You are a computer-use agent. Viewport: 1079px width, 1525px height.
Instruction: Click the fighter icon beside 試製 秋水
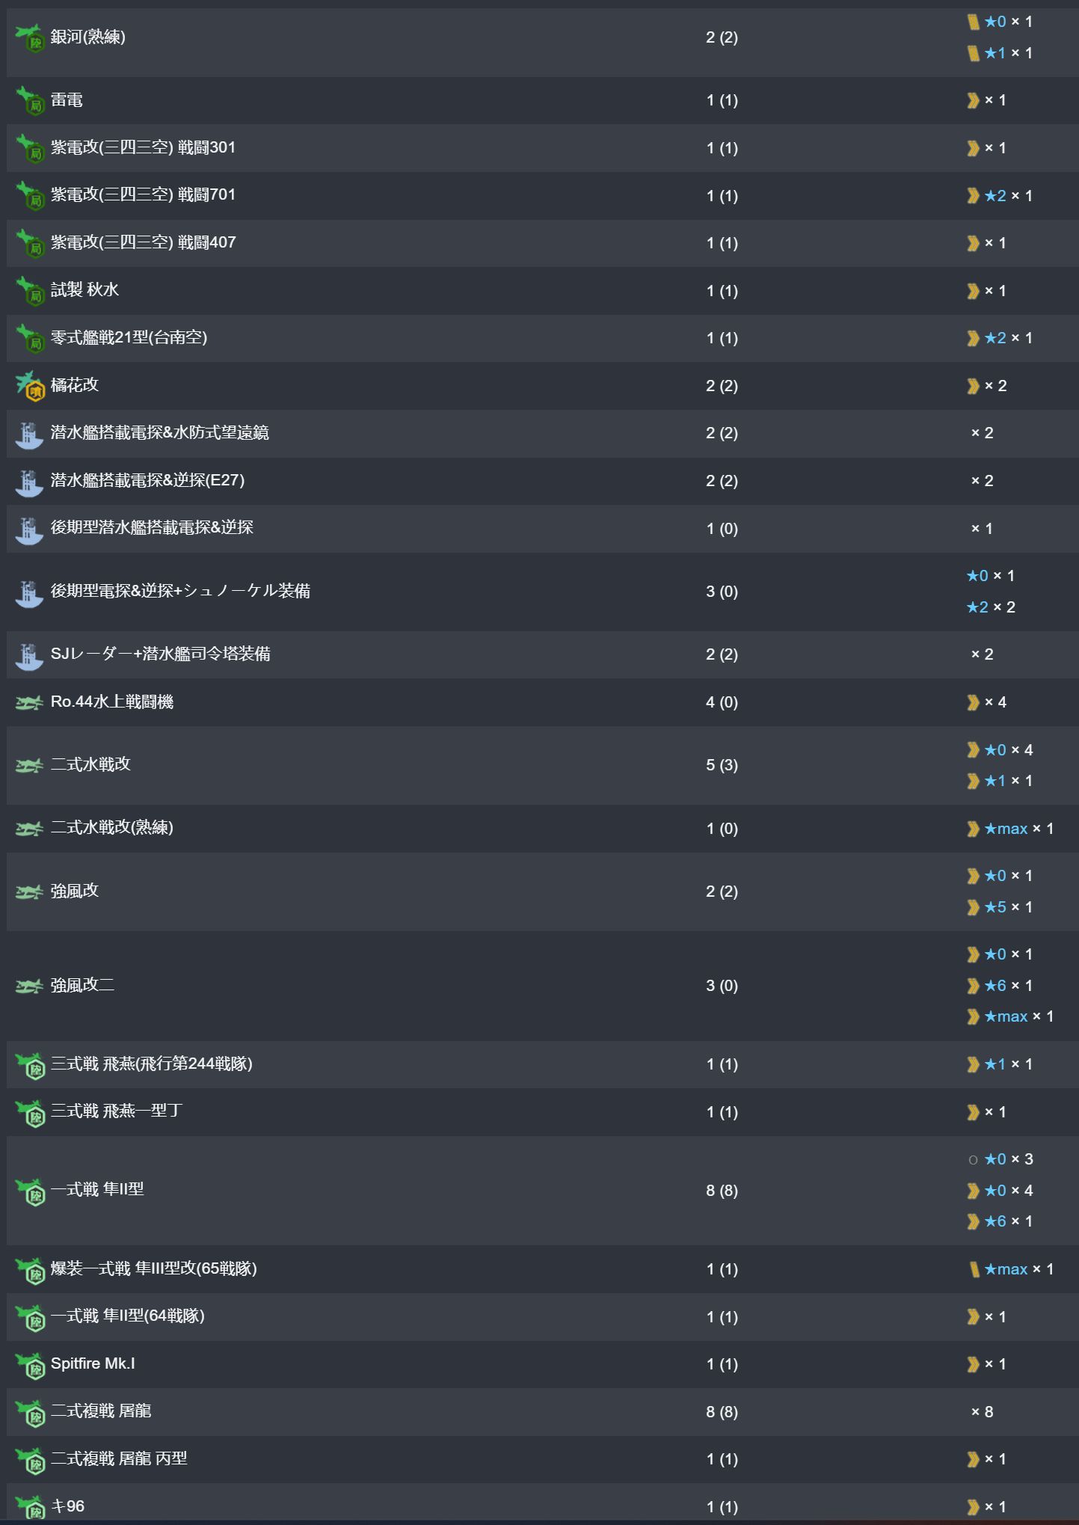30,291
